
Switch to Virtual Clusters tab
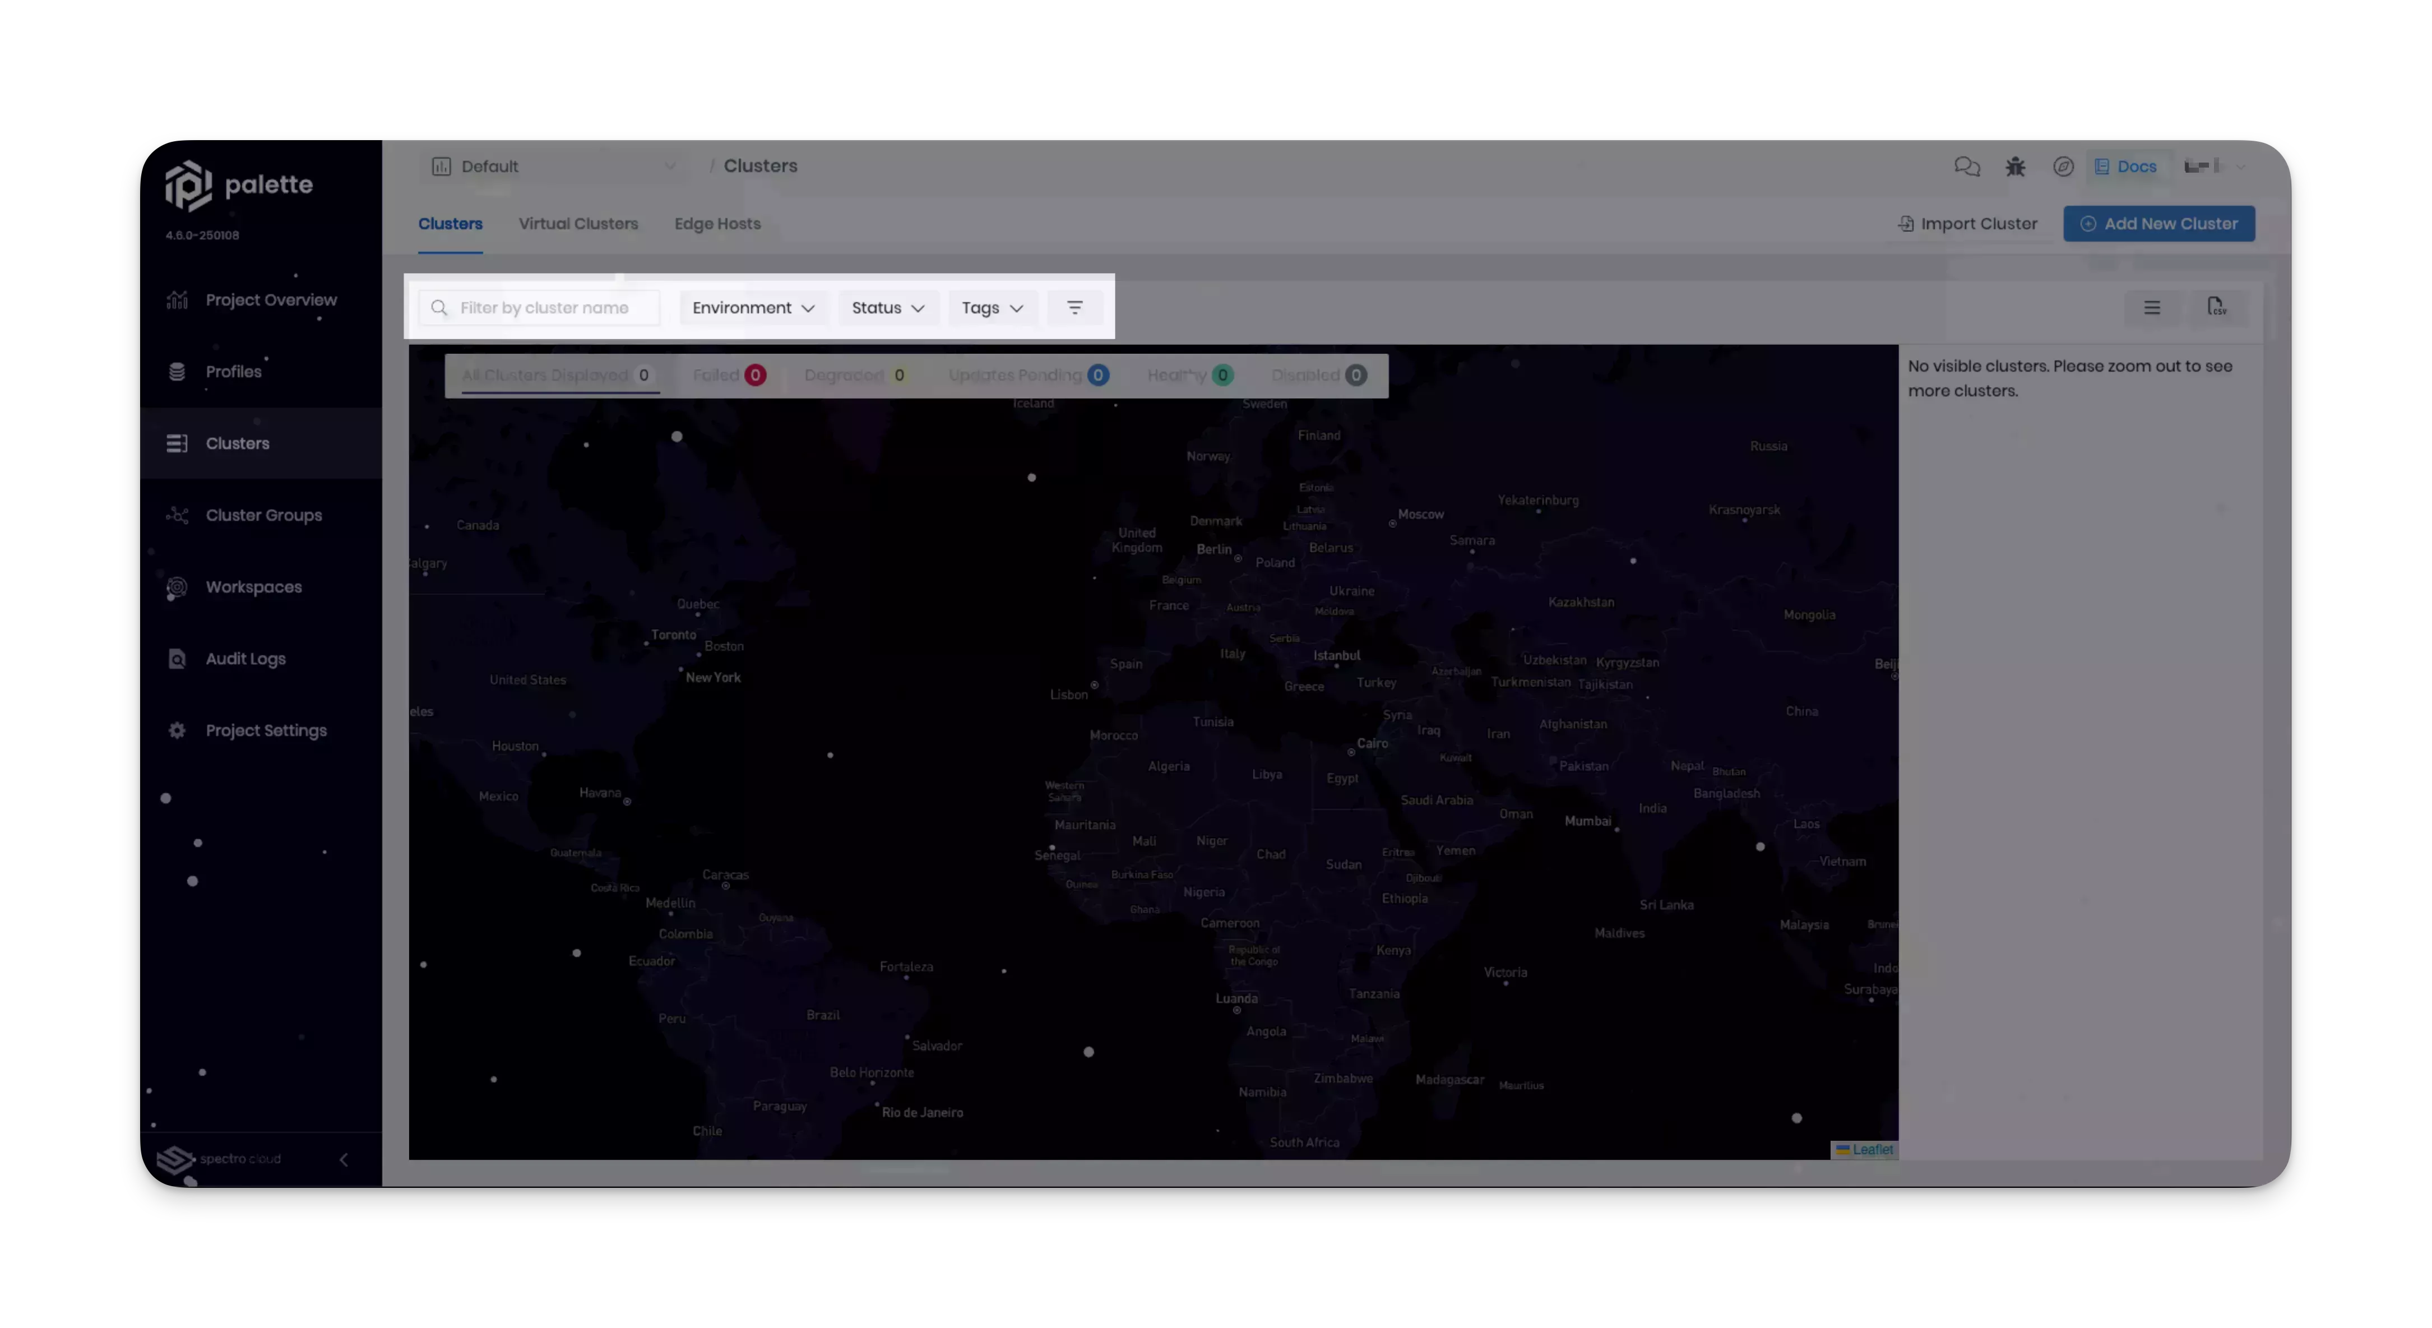click(x=578, y=223)
